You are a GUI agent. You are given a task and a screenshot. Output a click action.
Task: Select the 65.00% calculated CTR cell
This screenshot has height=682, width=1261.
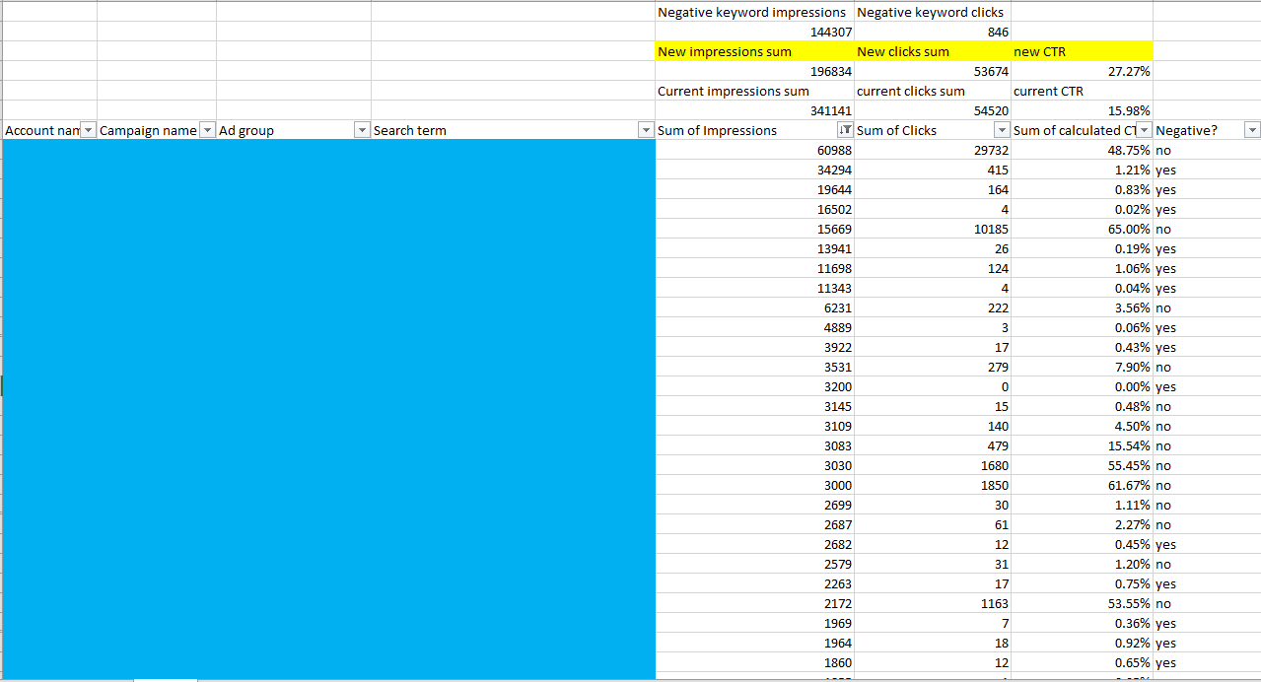pyautogui.click(x=1081, y=229)
